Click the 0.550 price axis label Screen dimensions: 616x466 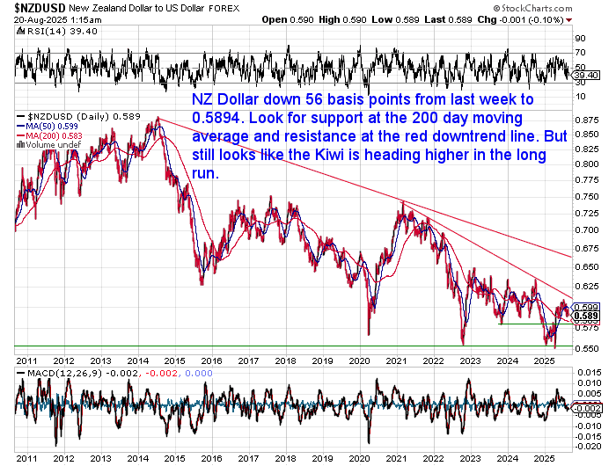(587, 348)
